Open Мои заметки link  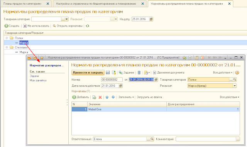(38, 80)
